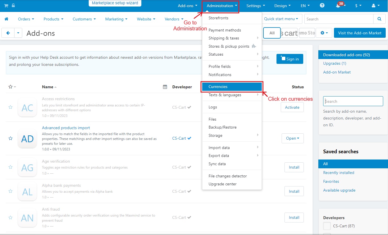Mark Access restrictions as favorite
Screen dimensions: 388x235
tap(11, 107)
